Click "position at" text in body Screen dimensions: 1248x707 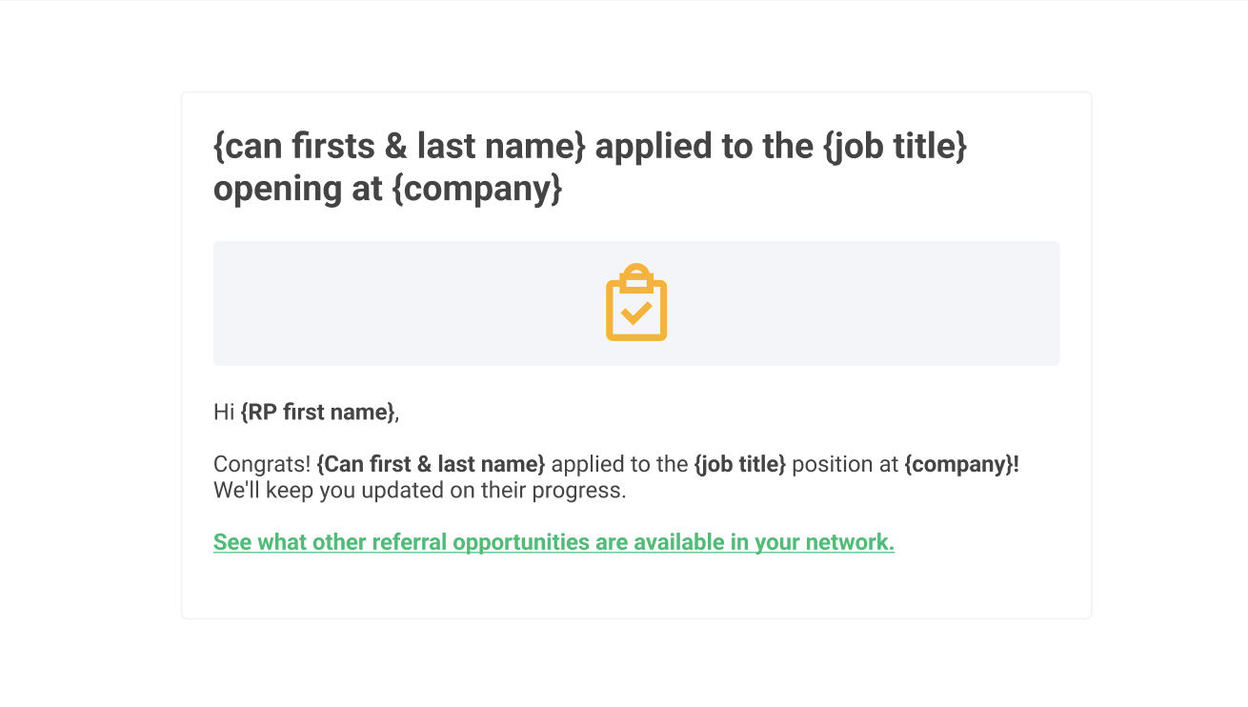pyautogui.click(x=845, y=464)
